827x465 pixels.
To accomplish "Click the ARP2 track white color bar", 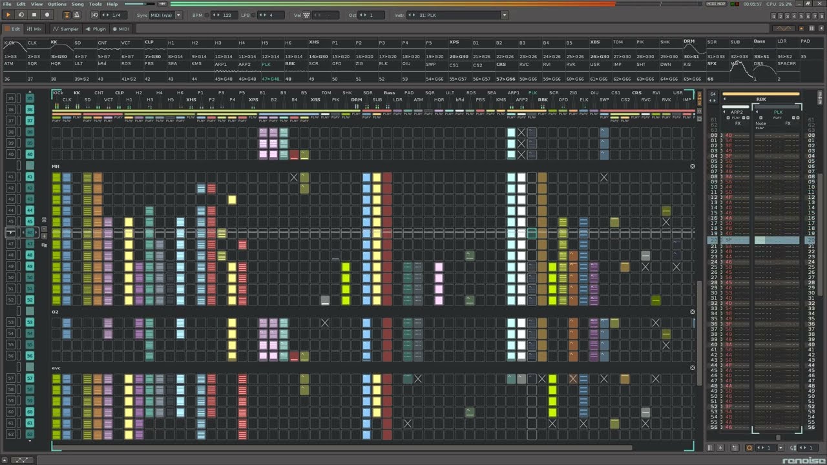I will (x=736, y=107).
